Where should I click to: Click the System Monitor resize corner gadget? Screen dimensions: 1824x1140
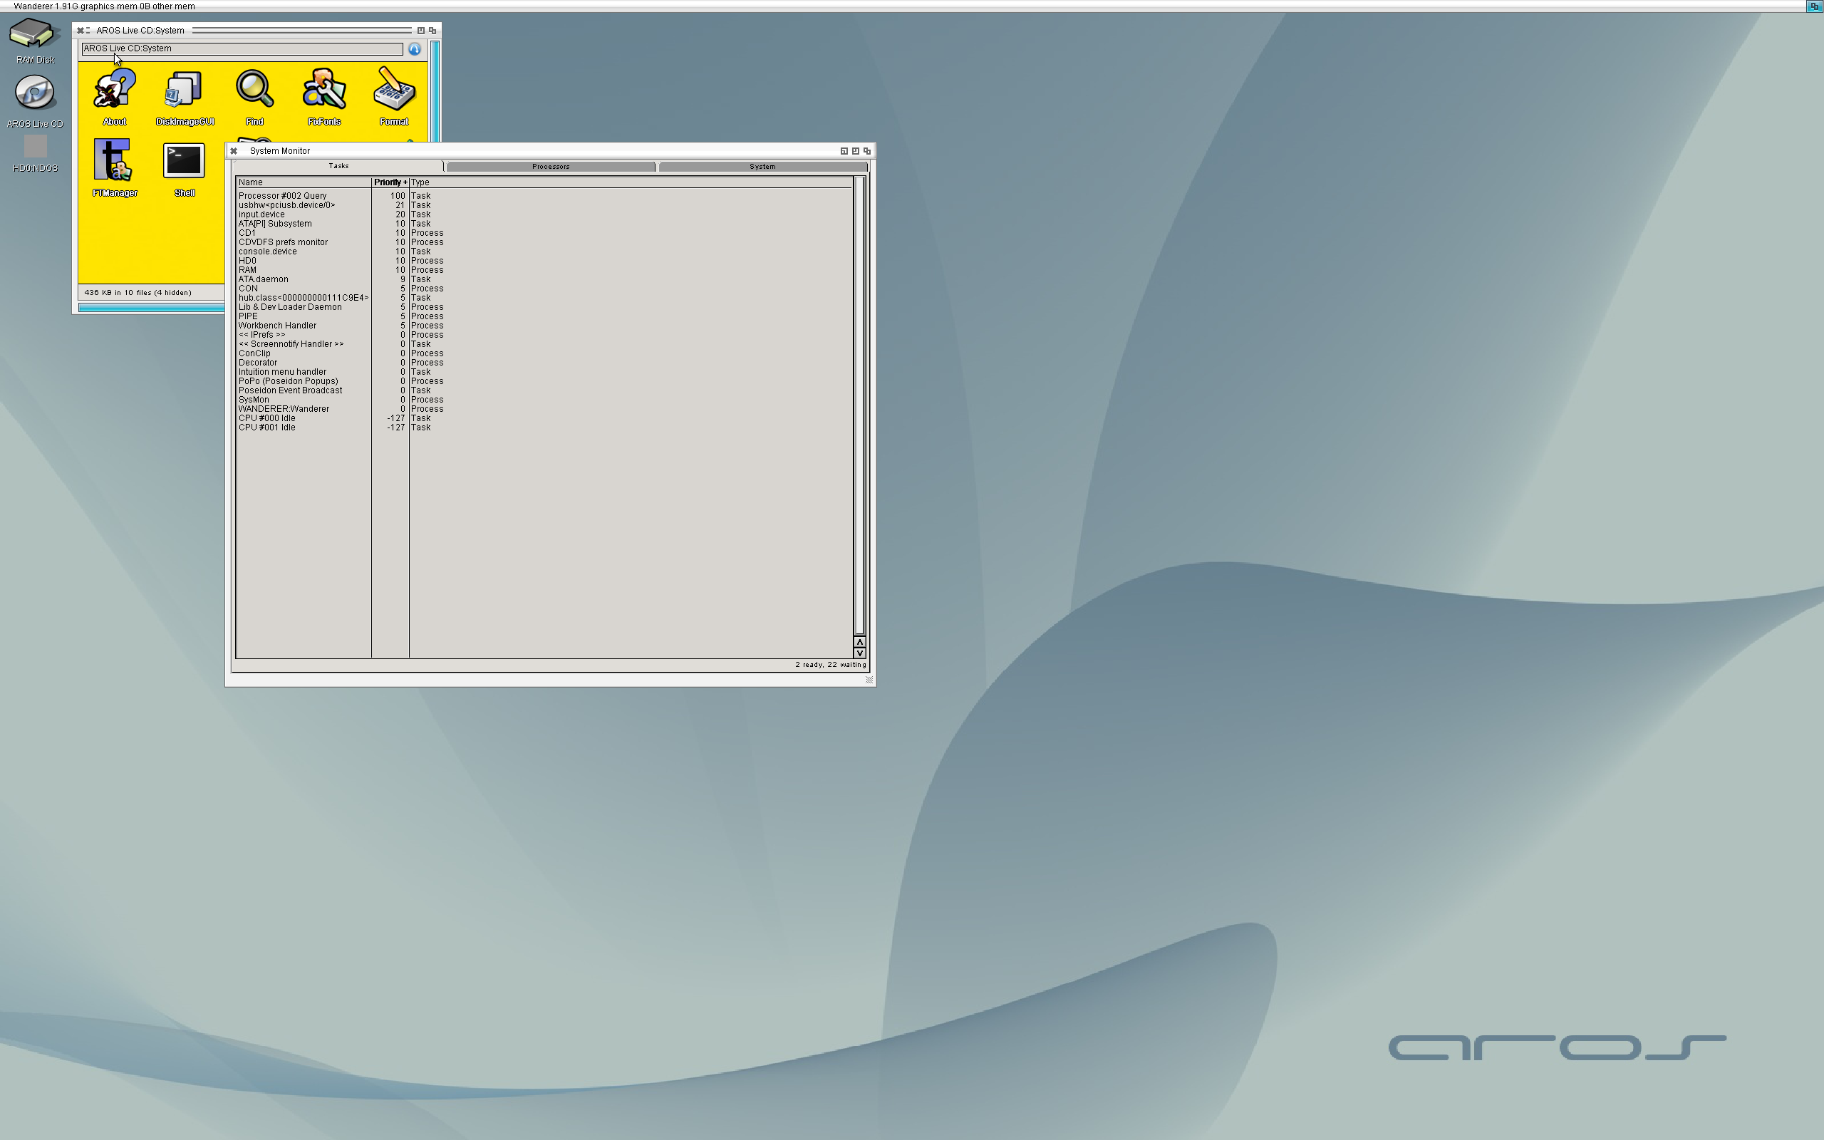869,680
